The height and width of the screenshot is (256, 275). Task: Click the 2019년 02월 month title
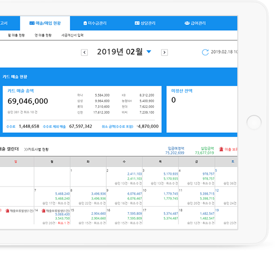click(x=120, y=52)
